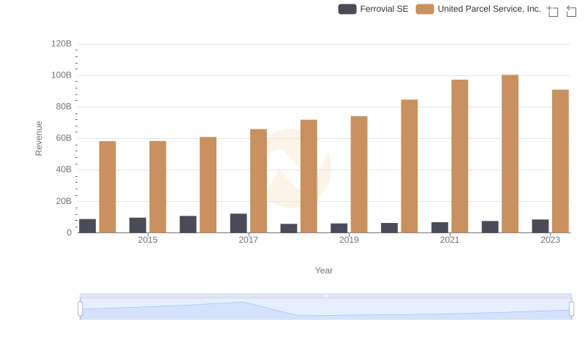Click the Year axis title
The image size is (585, 337).
tap(324, 270)
